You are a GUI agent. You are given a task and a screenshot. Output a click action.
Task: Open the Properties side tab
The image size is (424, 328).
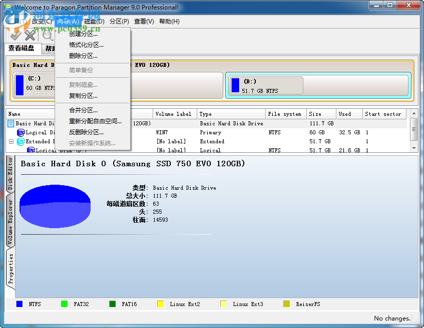[11, 269]
